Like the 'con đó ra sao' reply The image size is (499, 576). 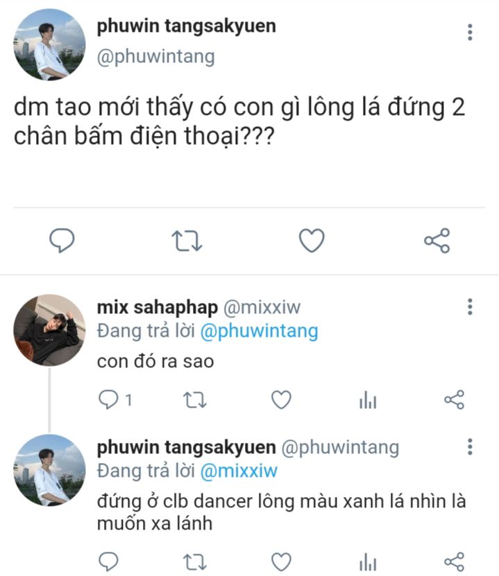point(280,399)
